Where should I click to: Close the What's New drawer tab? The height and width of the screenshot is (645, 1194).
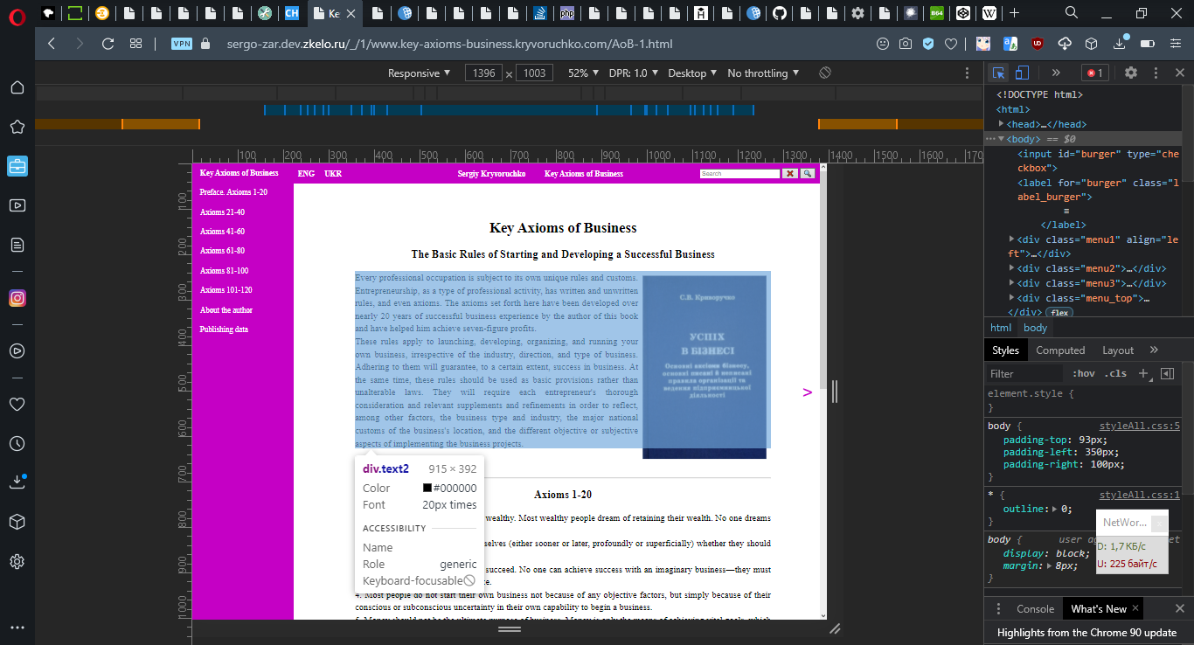pyautogui.click(x=1135, y=608)
